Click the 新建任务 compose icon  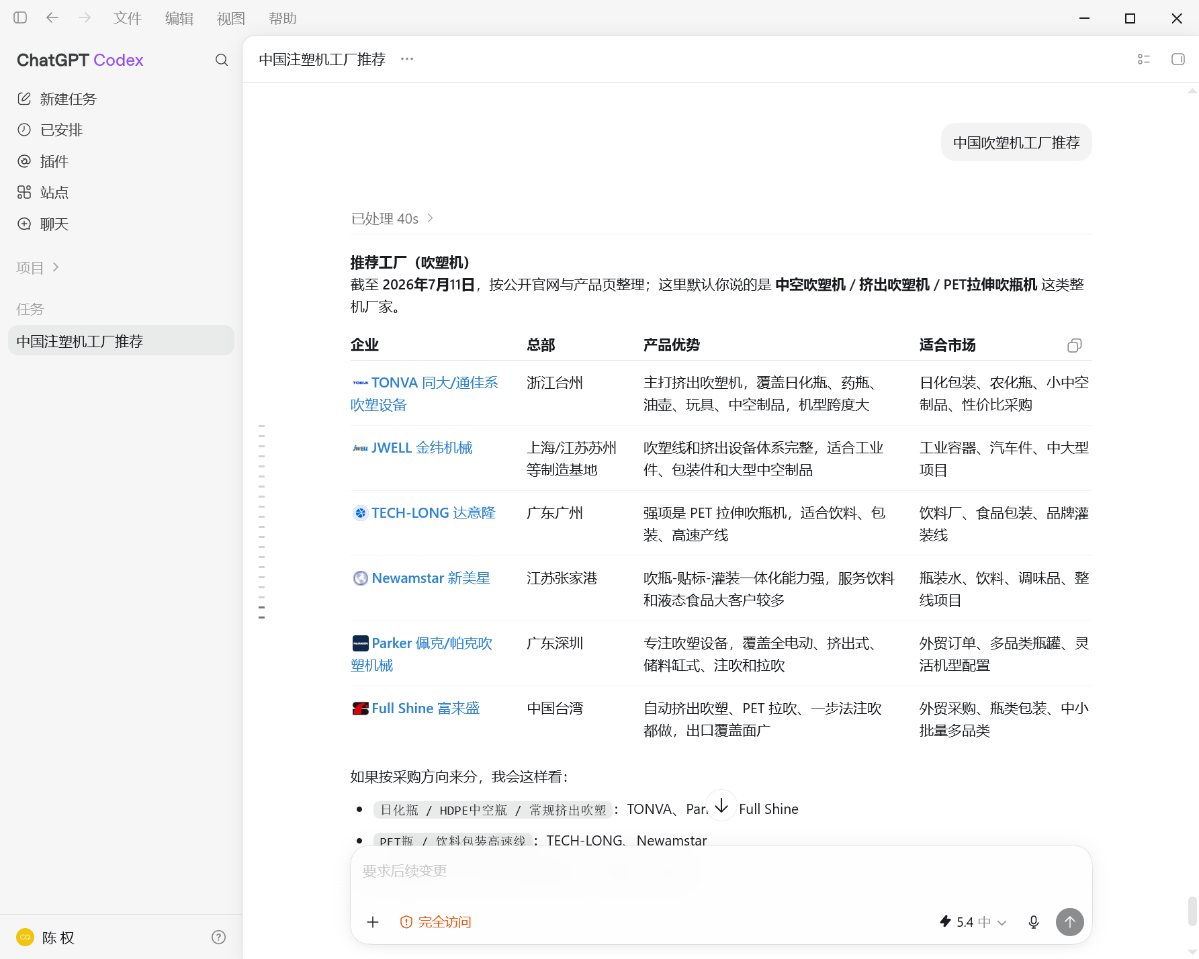coord(24,99)
